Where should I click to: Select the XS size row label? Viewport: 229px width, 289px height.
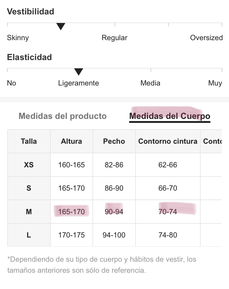click(x=29, y=165)
